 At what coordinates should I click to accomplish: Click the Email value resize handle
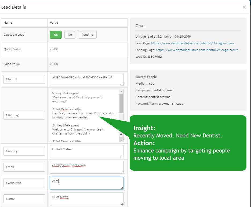point(122,172)
